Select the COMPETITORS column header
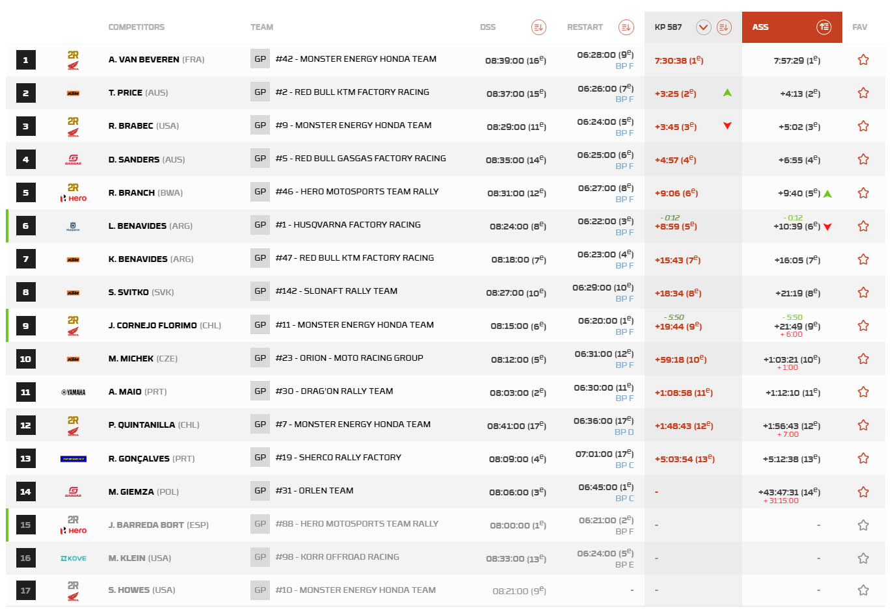Viewport: 893px width, 615px height. coord(136,27)
